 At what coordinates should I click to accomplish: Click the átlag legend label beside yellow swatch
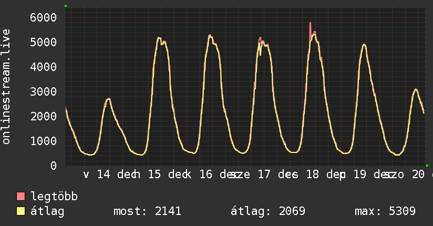point(47,211)
